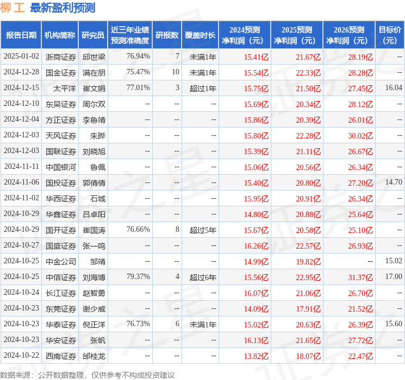Select researcher 刘晓旭
Screen dimensions: 405x380
(x=94, y=151)
